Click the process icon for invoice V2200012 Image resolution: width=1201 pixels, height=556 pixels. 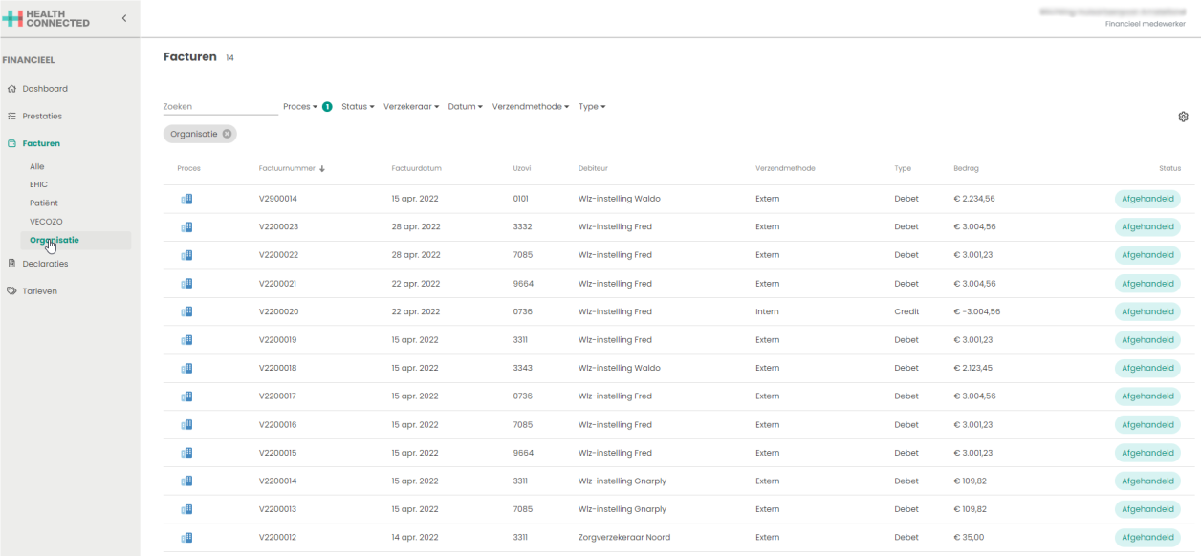[186, 538]
